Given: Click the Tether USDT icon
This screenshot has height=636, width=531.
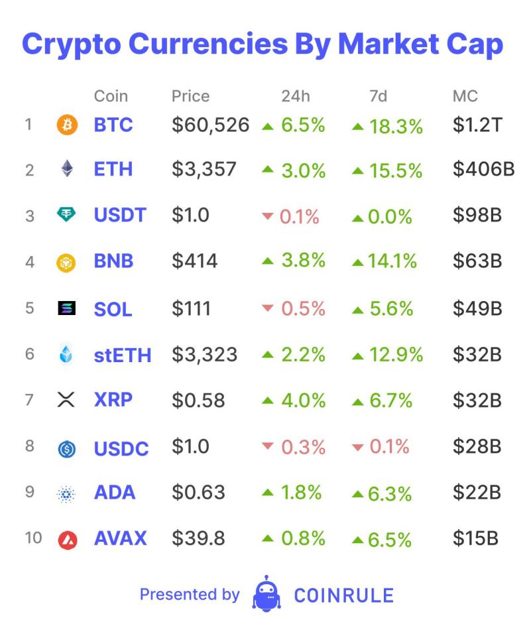Looking at the screenshot, I should 67,216.
